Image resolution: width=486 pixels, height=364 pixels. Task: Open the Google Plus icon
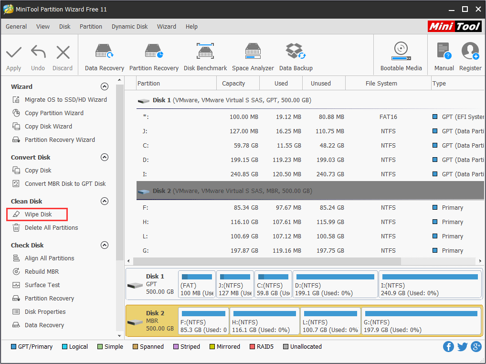(476, 347)
